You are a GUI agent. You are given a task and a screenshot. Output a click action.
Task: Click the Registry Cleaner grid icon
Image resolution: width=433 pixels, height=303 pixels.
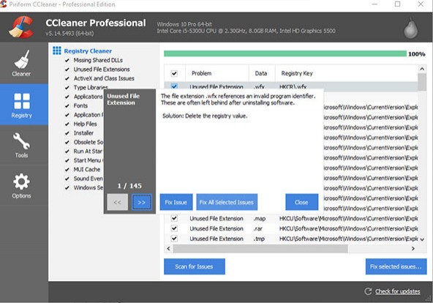coord(57,50)
